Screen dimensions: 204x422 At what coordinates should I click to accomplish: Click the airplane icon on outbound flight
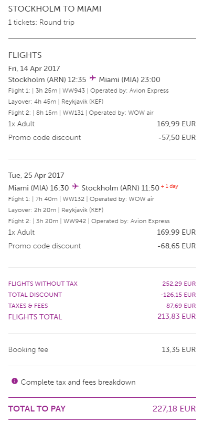(92, 78)
